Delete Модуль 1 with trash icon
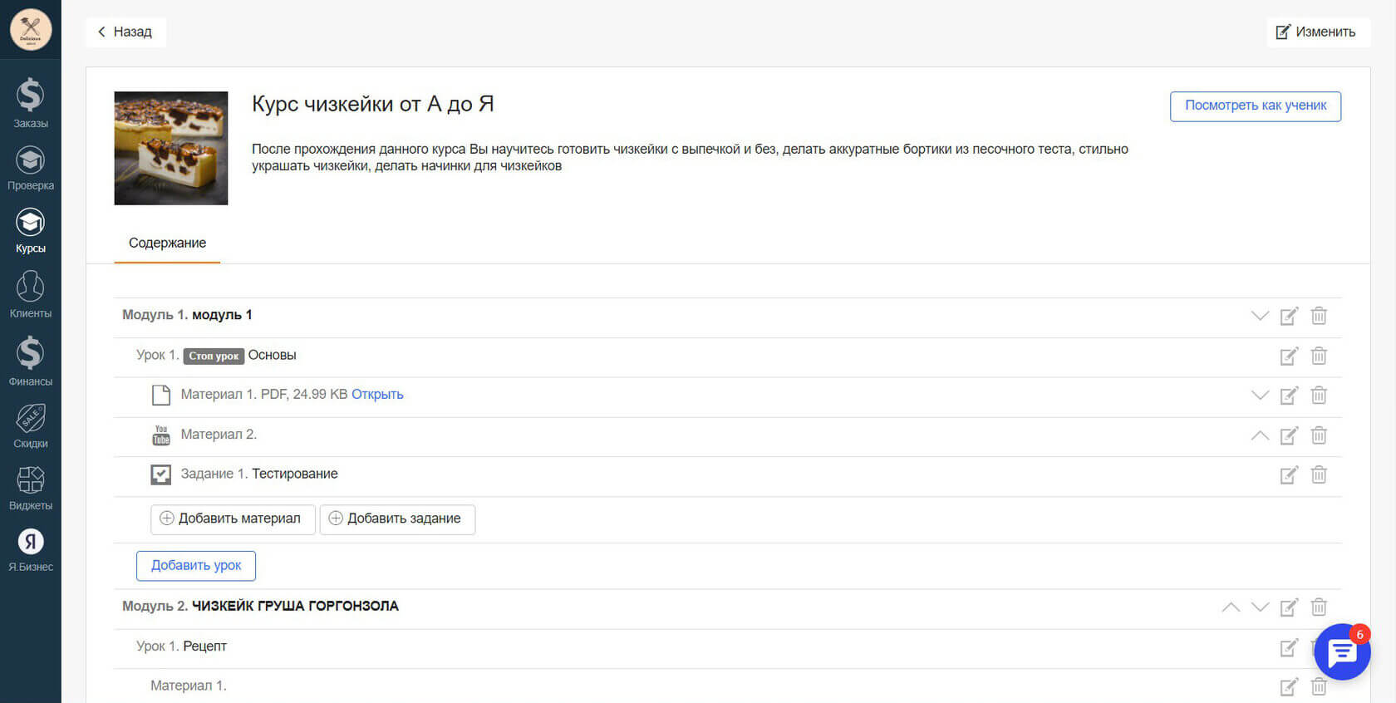Image resolution: width=1396 pixels, height=703 pixels. (x=1319, y=316)
